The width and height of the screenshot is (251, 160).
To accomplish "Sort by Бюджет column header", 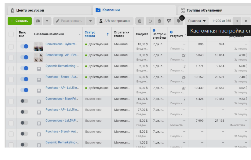I will pyautogui.click(x=142, y=34).
